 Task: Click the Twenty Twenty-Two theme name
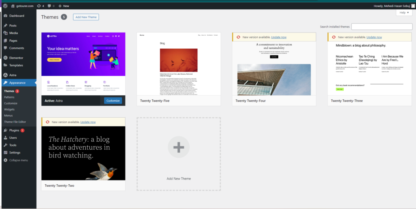pos(59,186)
